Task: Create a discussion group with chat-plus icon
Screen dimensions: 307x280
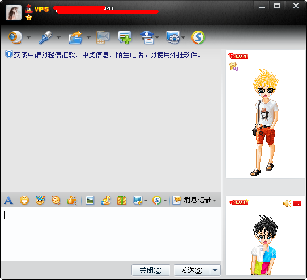Action: [125, 37]
